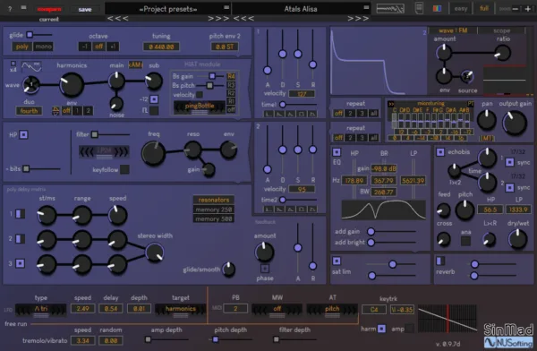Select first envelope 1 curve shape icon
537x351 pixels.
click(268, 114)
